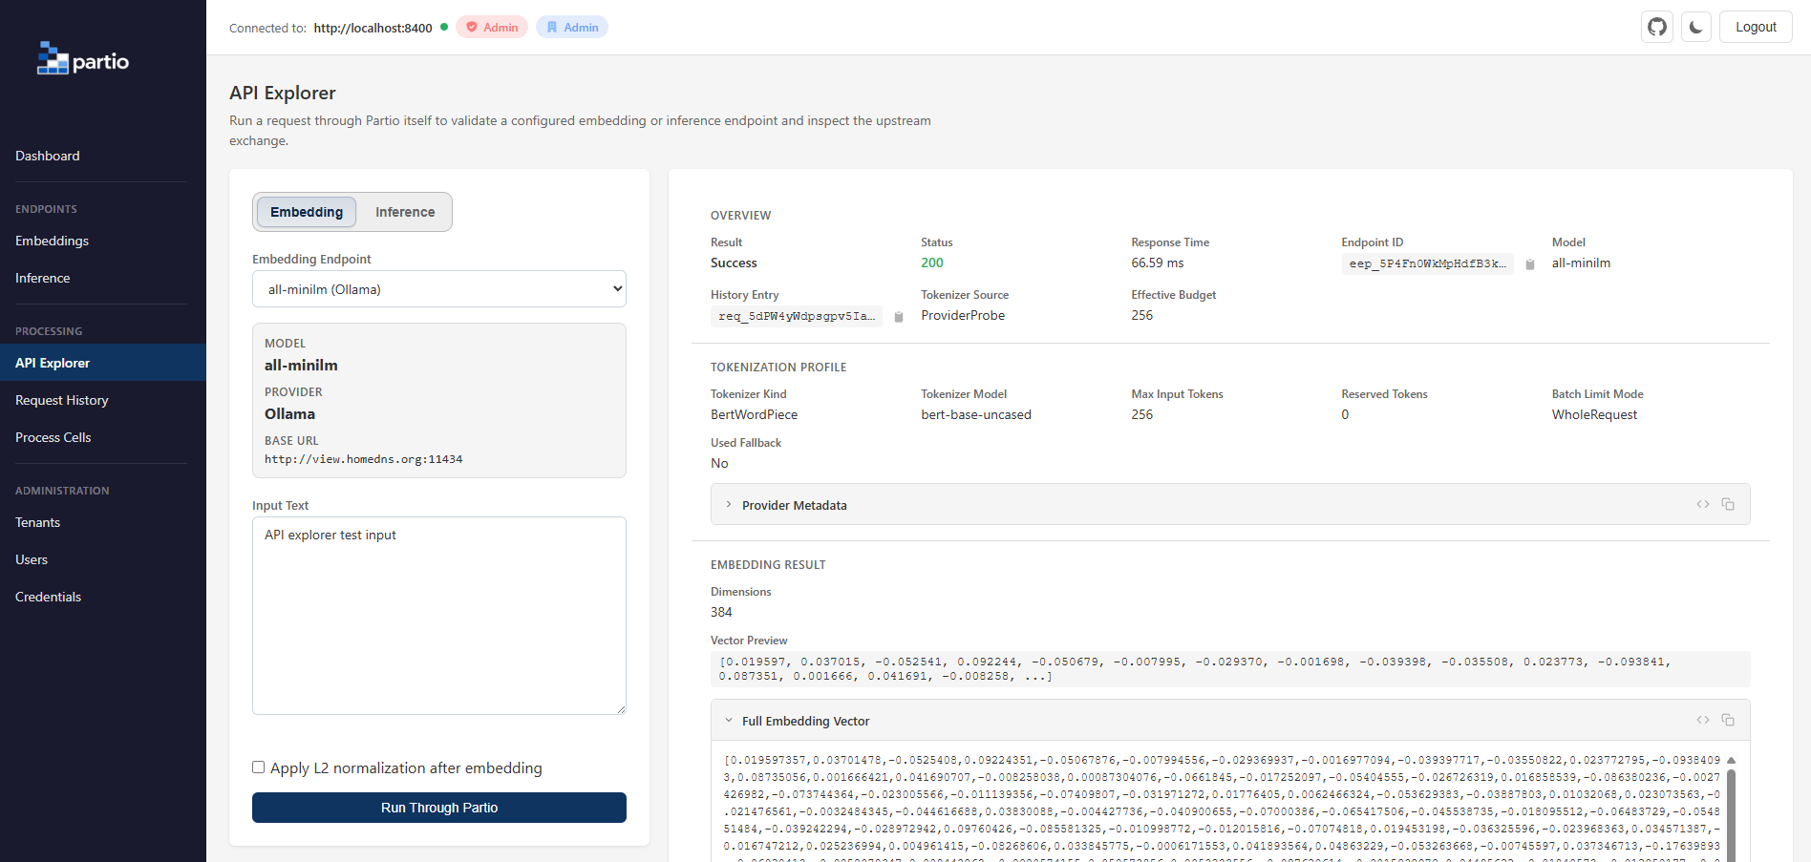
Task: Click the req_5dPW4yWdpsgpv5Ia history entry text
Action: coord(797,316)
